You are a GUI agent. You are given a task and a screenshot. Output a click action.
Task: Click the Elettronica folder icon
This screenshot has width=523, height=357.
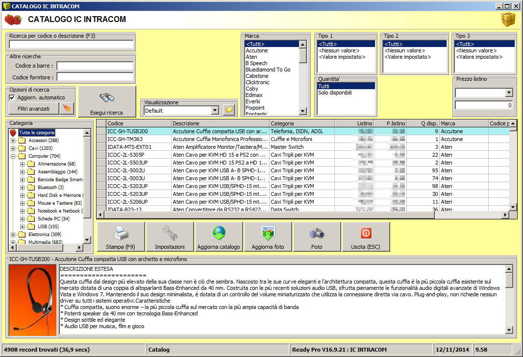pos(22,235)
